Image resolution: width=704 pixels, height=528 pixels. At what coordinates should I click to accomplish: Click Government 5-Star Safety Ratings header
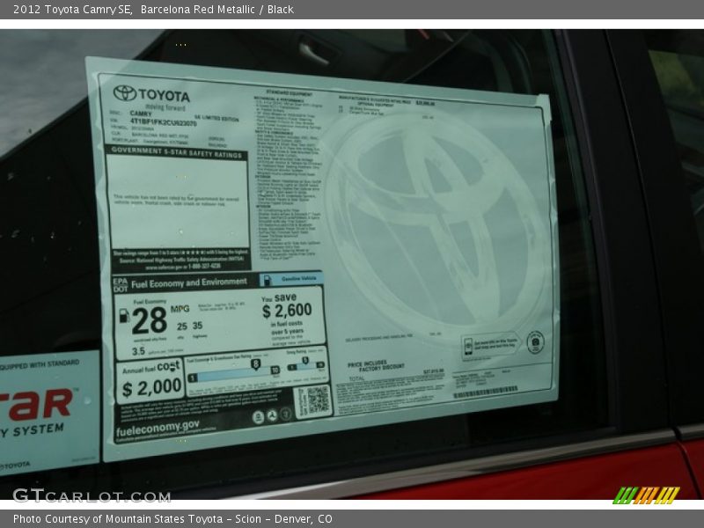176,150
